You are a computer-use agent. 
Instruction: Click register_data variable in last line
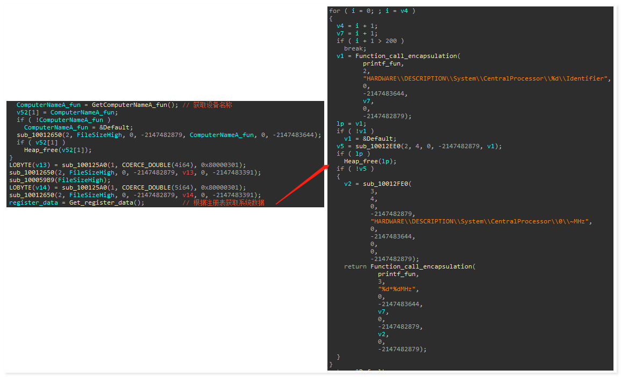(34, 202)
